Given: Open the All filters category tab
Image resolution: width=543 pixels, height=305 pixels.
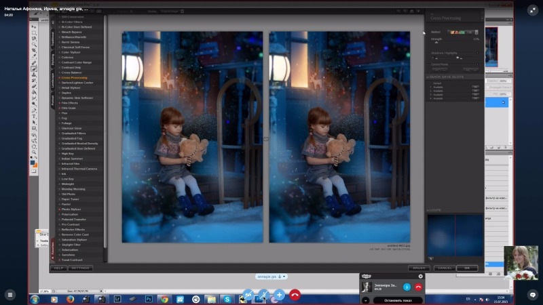Looking at the screenshot, I should [53, 22].
